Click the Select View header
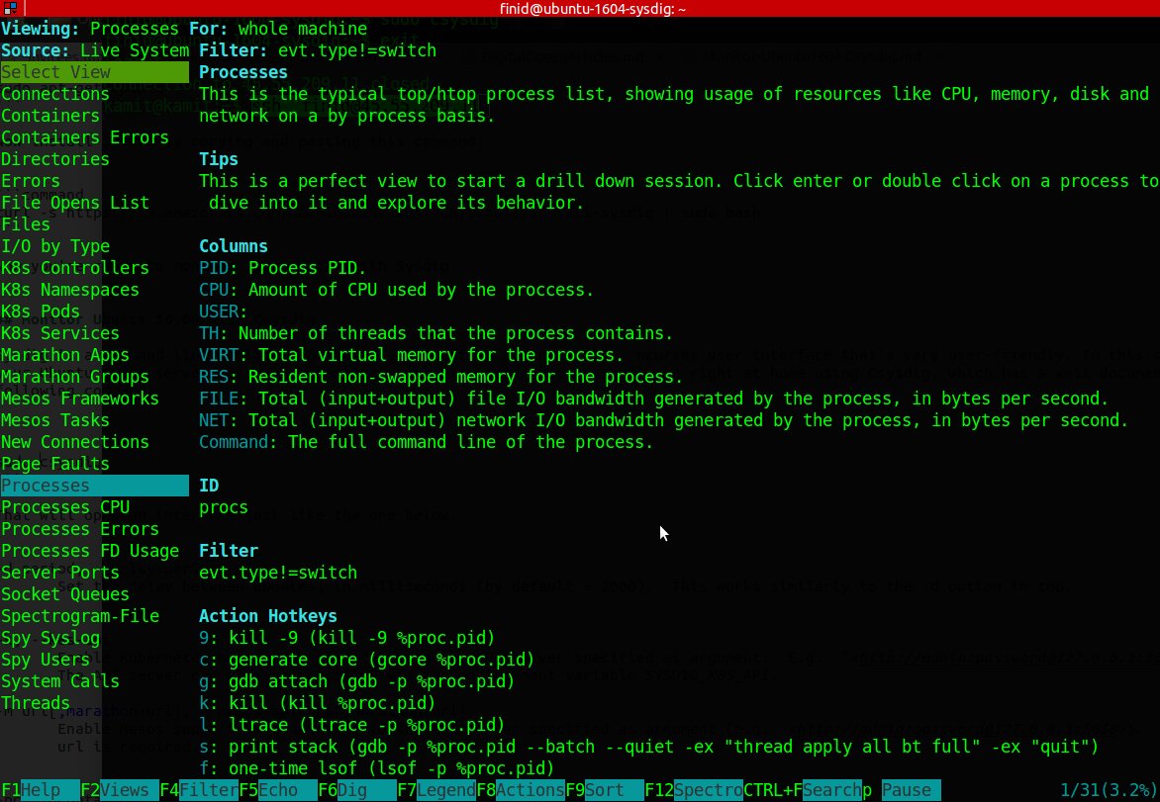The height and width of the screenshot is (802, 1160). (95, 72)
